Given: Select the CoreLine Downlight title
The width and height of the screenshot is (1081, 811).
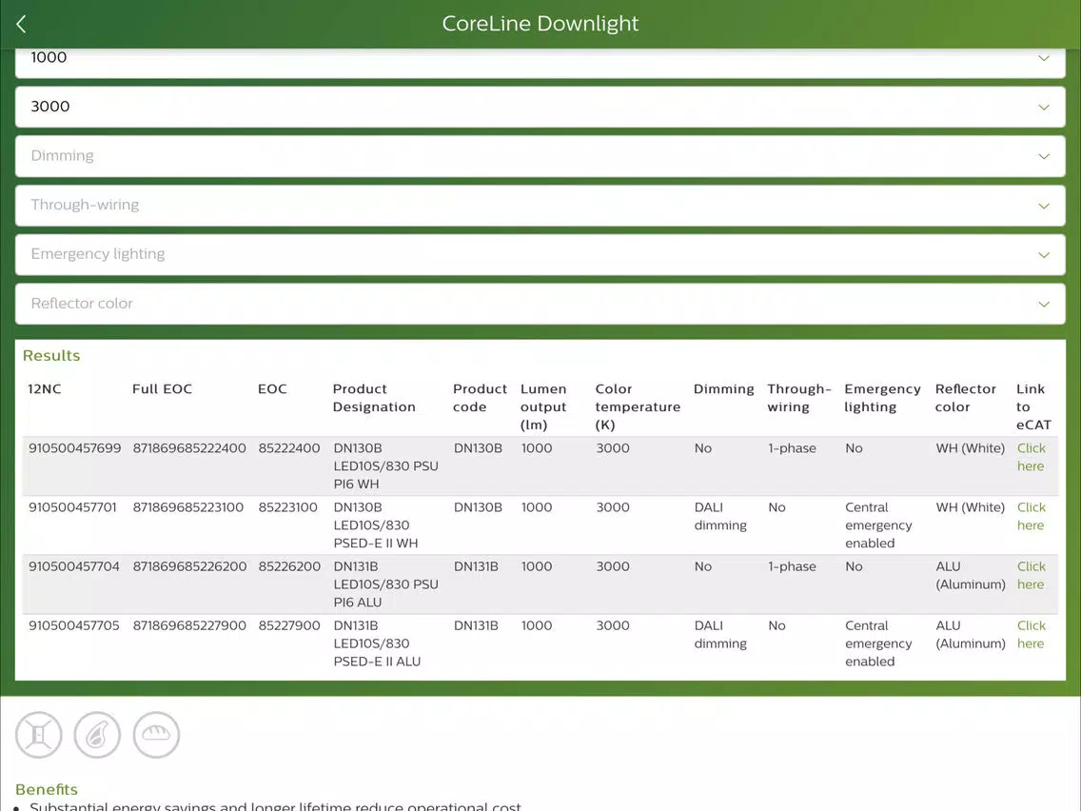Looking at the screenshot, I should (x=540, y=24).
